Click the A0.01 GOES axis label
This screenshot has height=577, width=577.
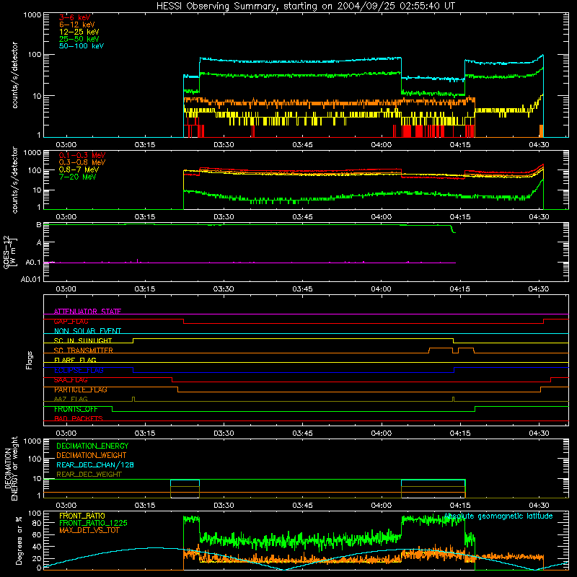coord(30,279)
